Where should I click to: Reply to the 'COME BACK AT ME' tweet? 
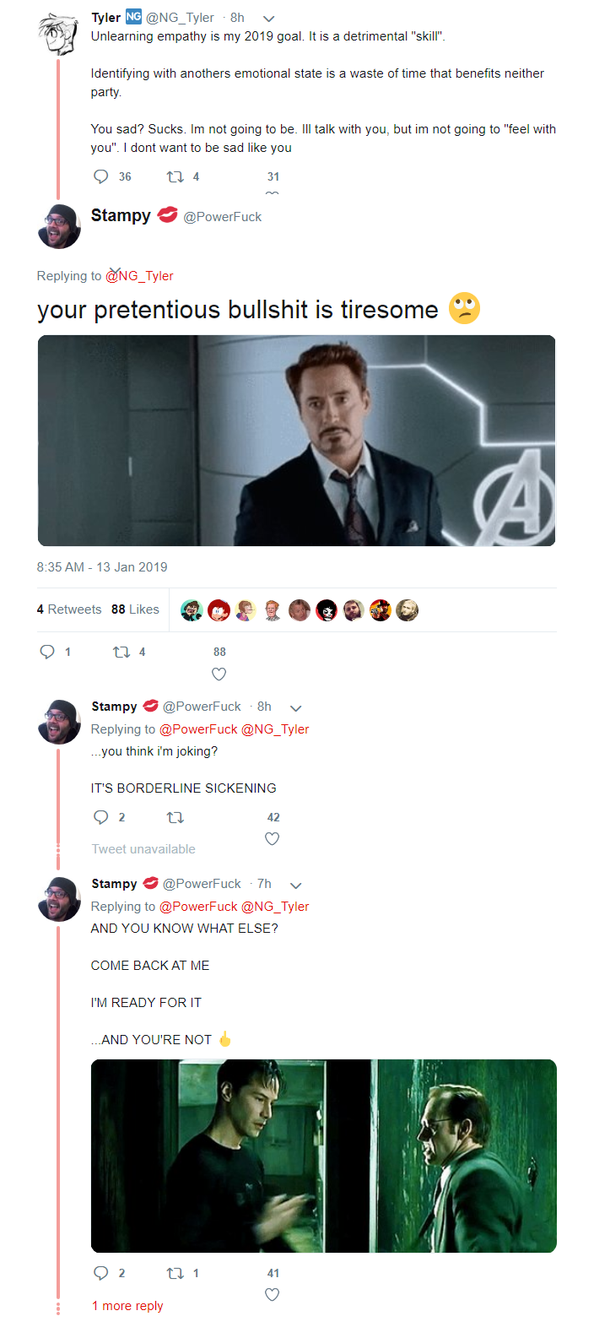(101, 1273)
